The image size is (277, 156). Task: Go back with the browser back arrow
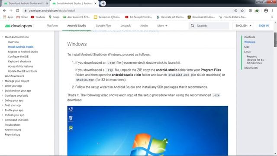4,10
